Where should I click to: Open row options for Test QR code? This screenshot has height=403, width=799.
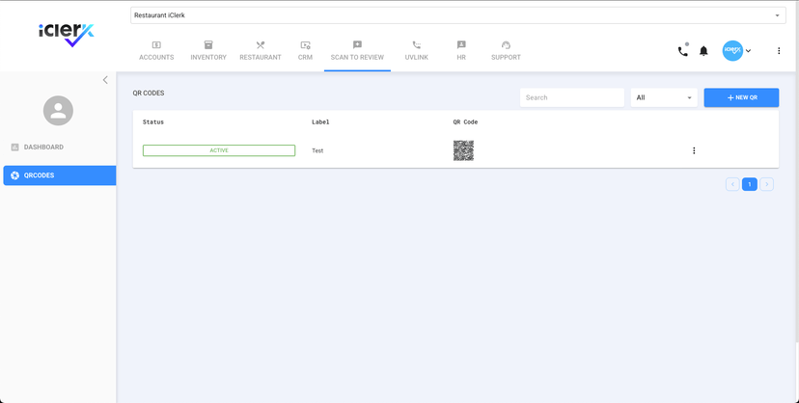click(x=694, y=150)
